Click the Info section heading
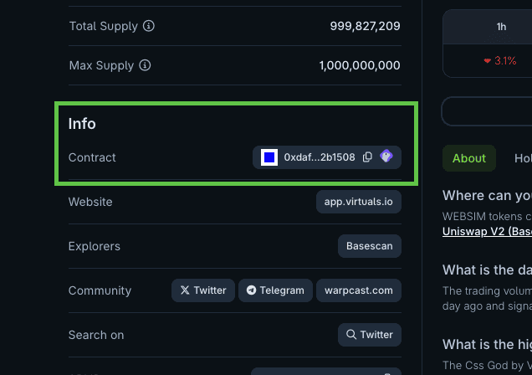 point(82,124)
